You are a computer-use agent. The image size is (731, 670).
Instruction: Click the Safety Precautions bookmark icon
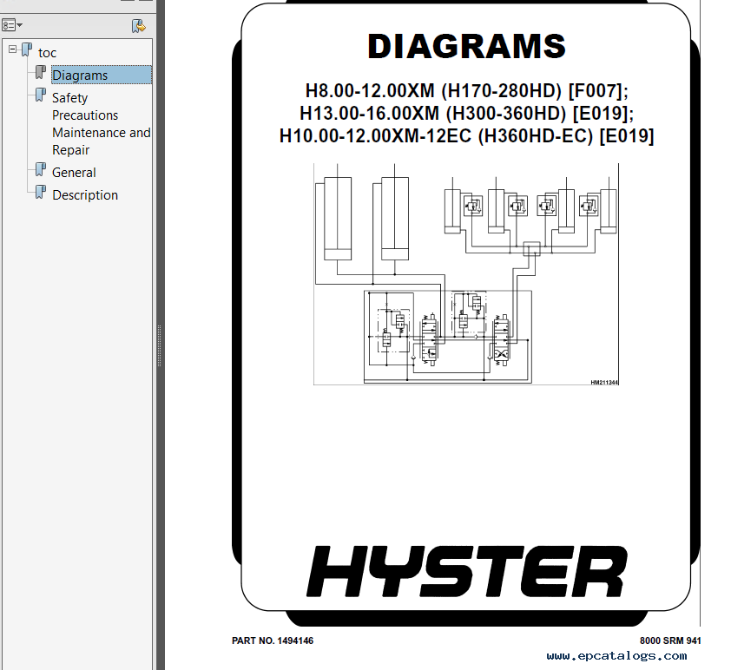[x=41, y=95]
